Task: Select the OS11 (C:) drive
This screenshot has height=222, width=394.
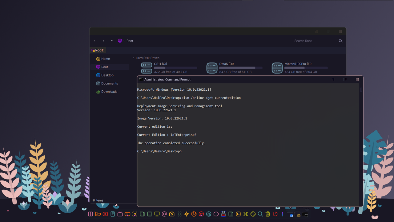Action: 169,68
